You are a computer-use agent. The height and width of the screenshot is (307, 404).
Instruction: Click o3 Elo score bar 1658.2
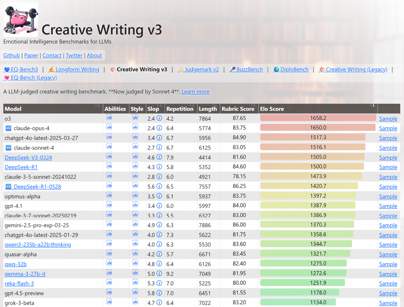click(x=318, y=118)
